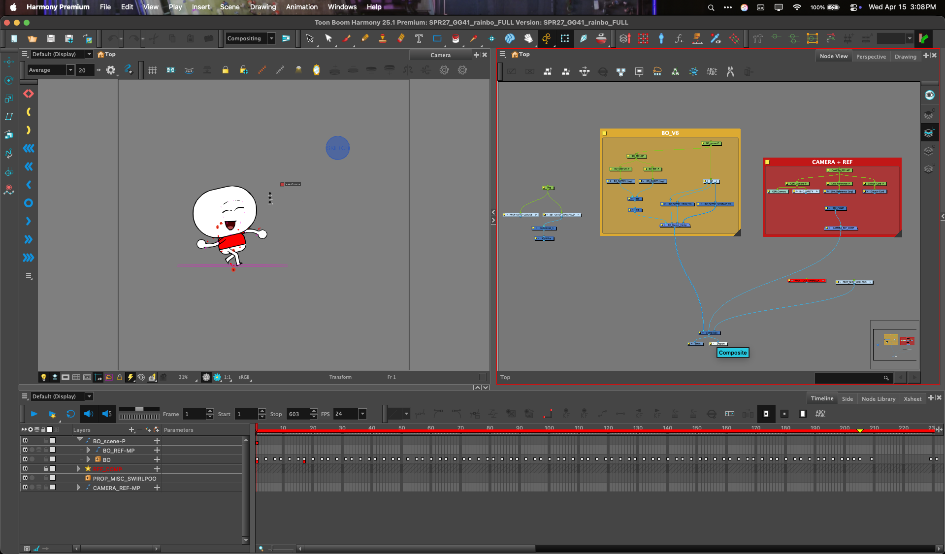This screenshot has width=945, height=554.
Task: Activate the Hand pan tool
Action: [x=529, y=38]
